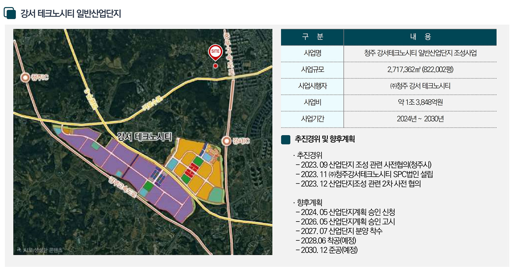The height and width of the screenshot is (272, 514).
Task: Click the overlapping squares icon beside the title
Action: coord(10,13)
